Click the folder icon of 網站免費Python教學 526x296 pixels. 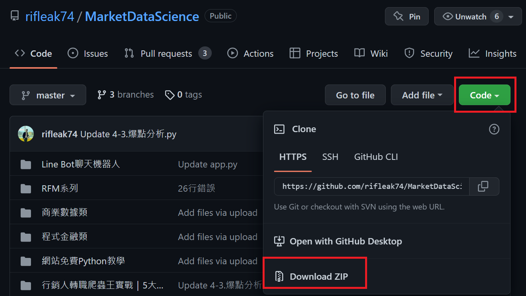(x=26, y=261)
